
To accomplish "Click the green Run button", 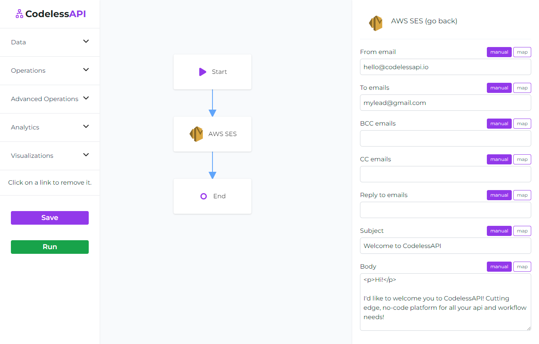I will (50, 247).
